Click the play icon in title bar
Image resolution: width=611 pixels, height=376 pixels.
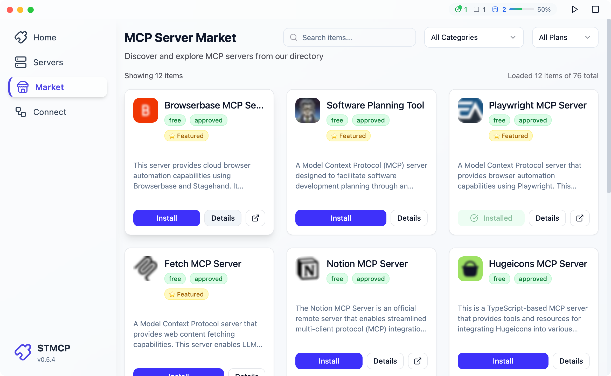tap(575, 10)
